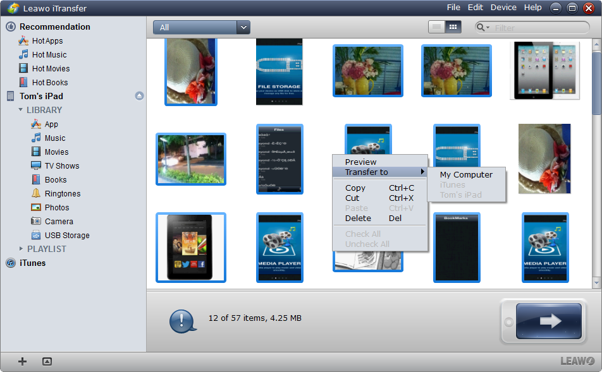Collapse the LIBRARY tree section
The height and width of the screenshot is (372, 602).
point(21,110)
